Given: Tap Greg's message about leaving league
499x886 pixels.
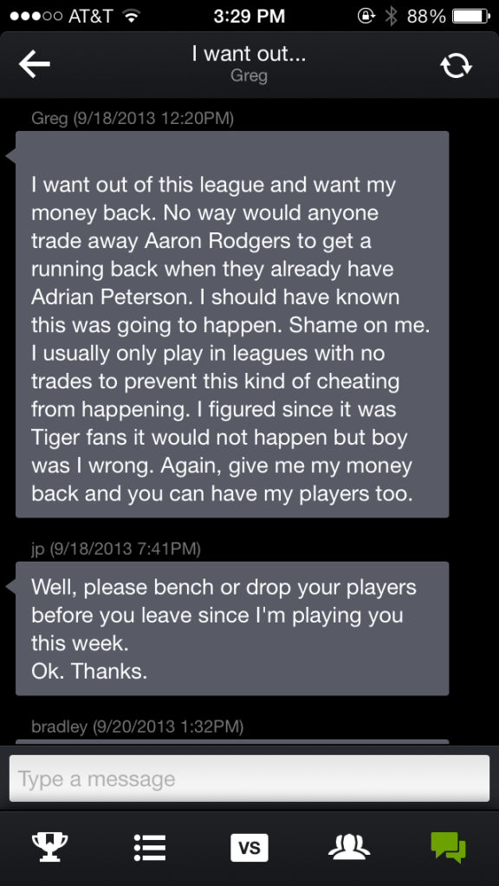Looking at the screenshot, I should tap(232, 324).
